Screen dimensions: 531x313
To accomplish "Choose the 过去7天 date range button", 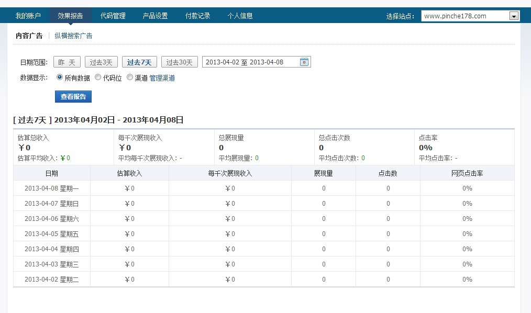I will point(139,62).
